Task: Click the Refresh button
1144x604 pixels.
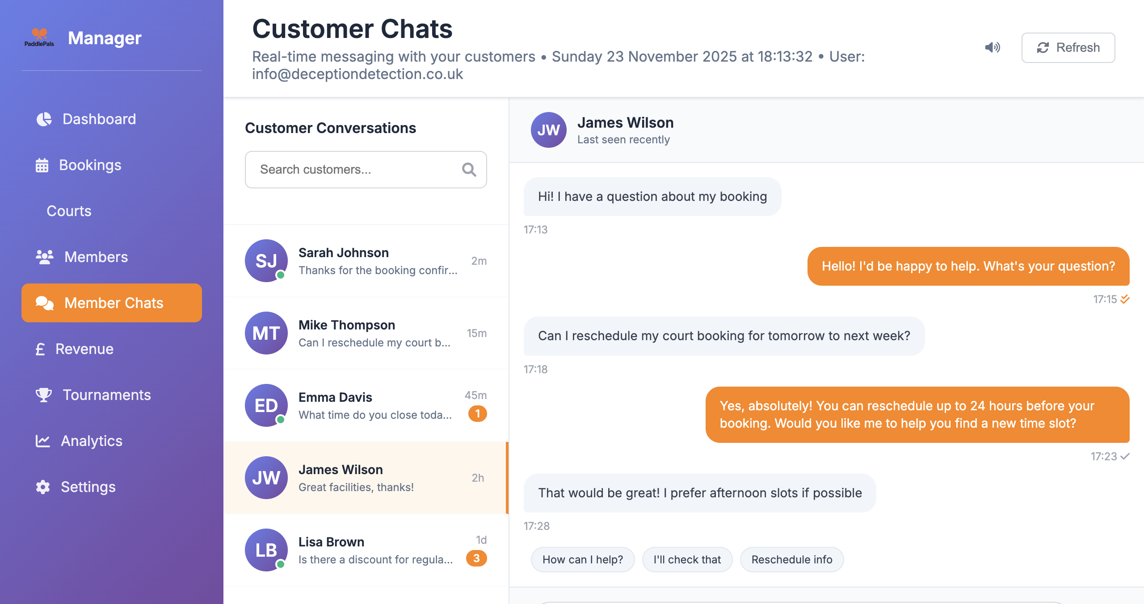Action: 1068,47
